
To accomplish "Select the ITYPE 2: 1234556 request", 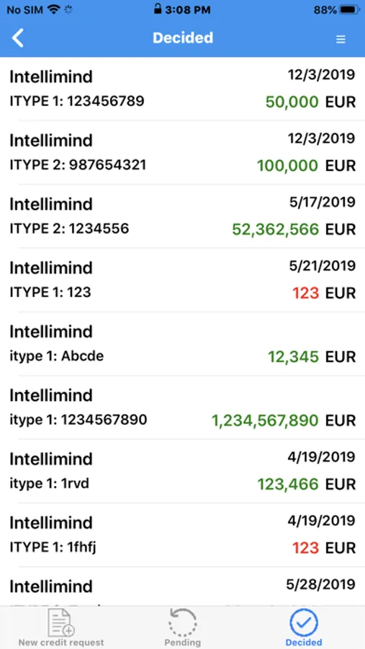I will 182,216.
